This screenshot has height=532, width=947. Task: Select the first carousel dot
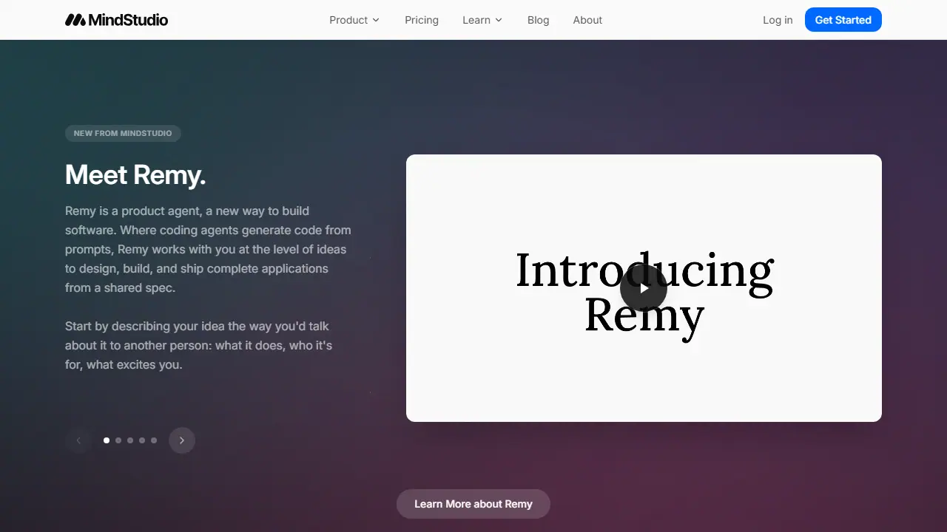[107, 440]
